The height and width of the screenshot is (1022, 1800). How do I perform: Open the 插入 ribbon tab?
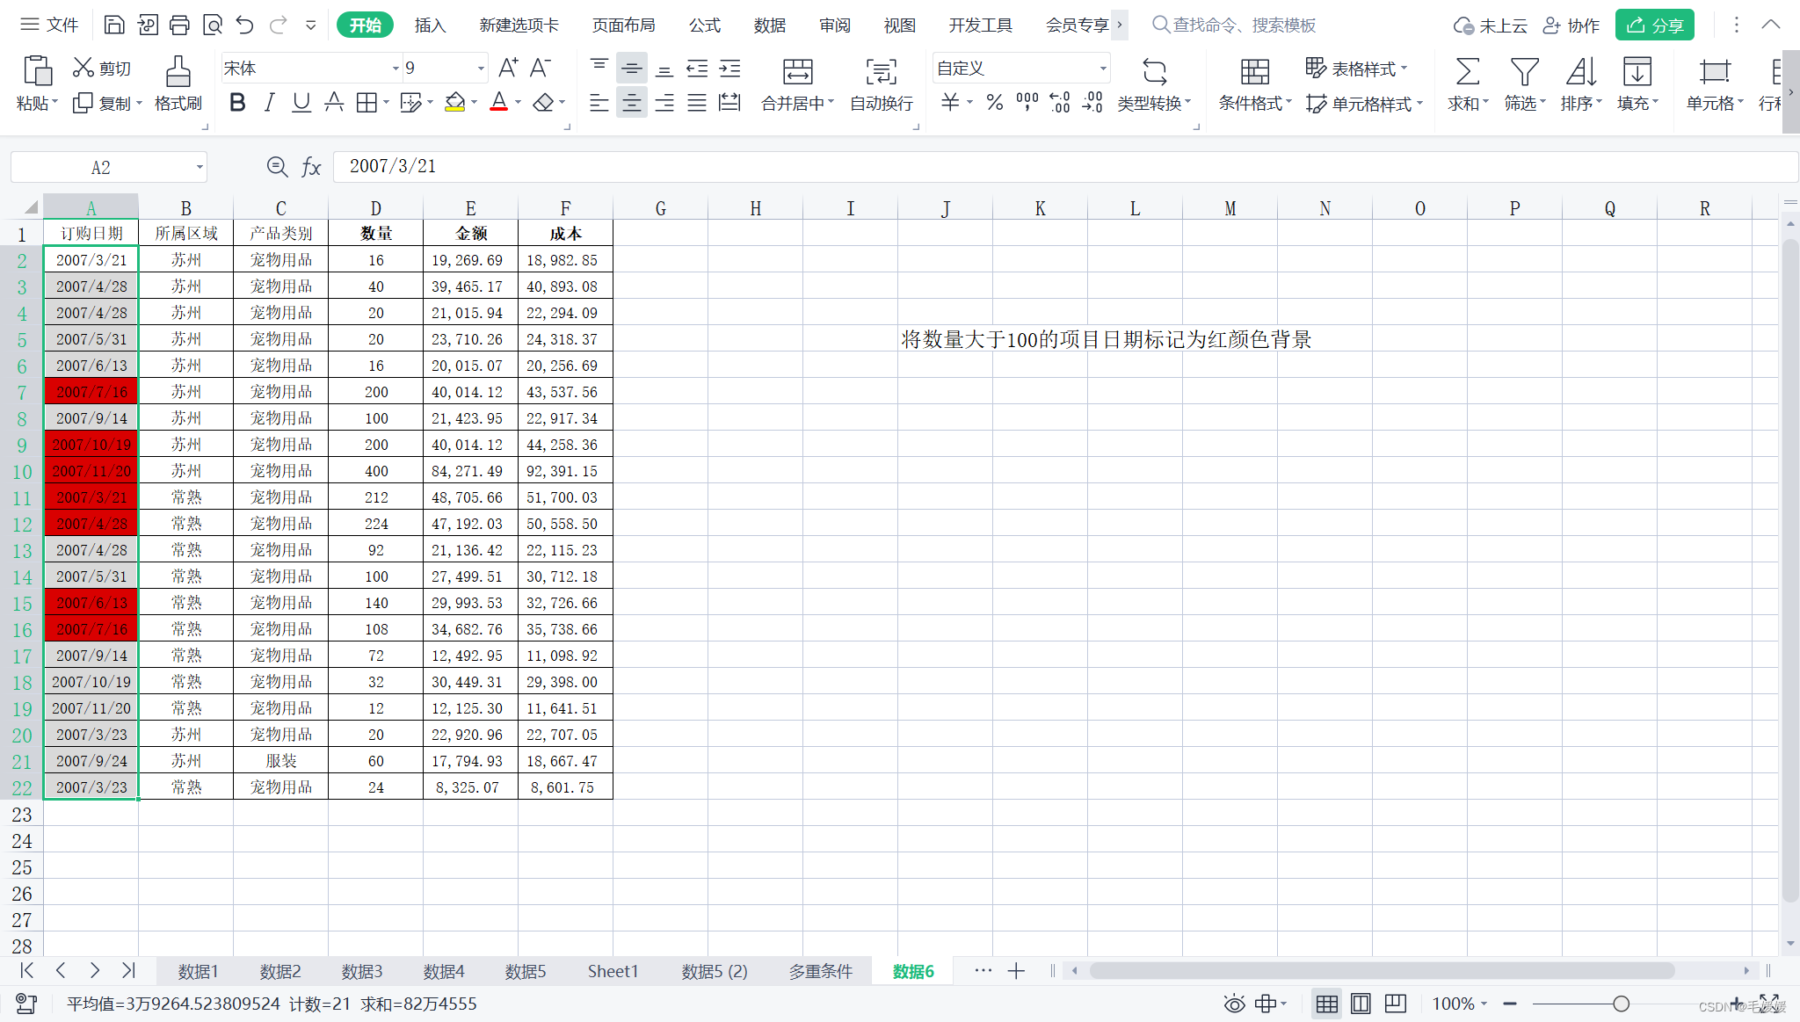[430, 25]
